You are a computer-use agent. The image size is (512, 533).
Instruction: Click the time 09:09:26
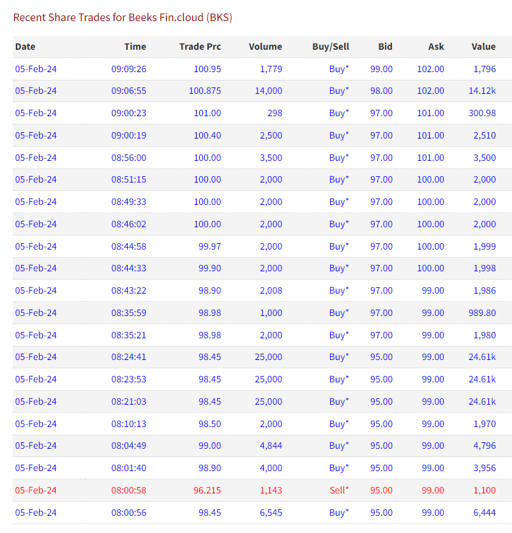[129, 69]
